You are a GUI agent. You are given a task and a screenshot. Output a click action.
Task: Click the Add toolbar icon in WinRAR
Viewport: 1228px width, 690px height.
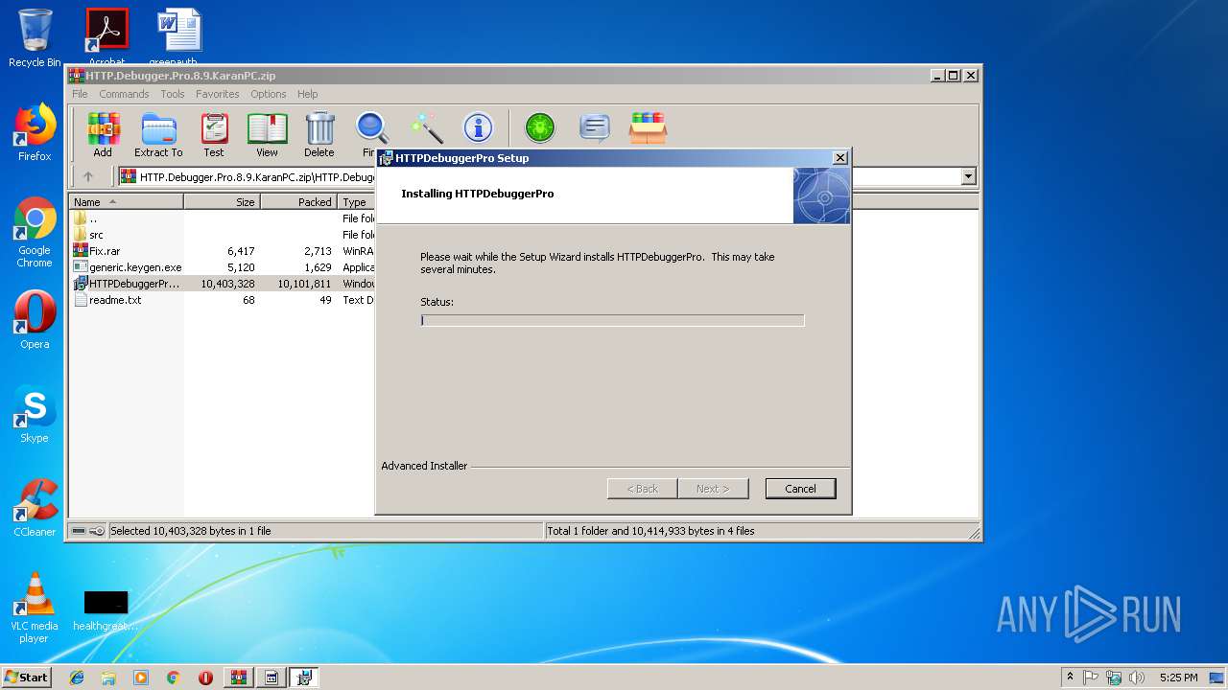(x=103, y=134)
